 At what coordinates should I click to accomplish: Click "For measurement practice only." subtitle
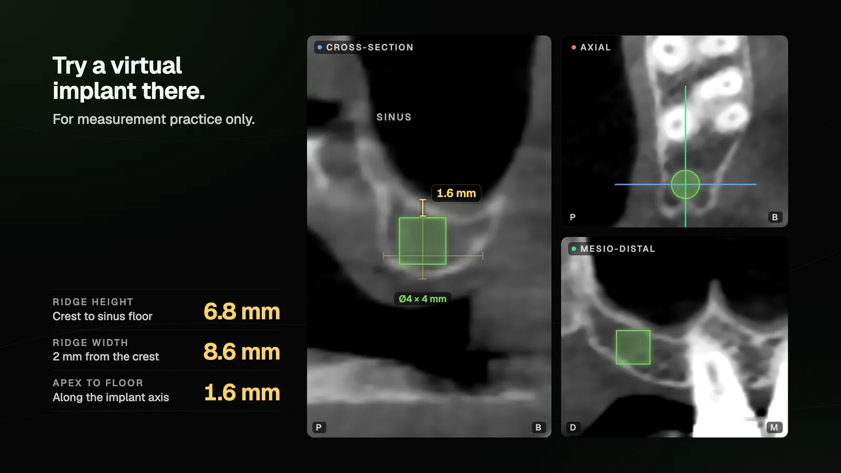[153, 119]
